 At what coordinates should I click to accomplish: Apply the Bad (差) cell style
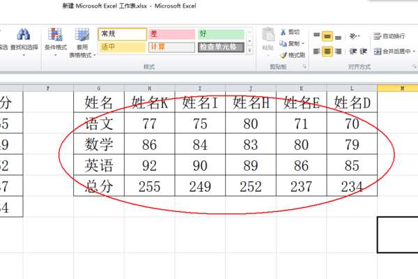(171, 34)
